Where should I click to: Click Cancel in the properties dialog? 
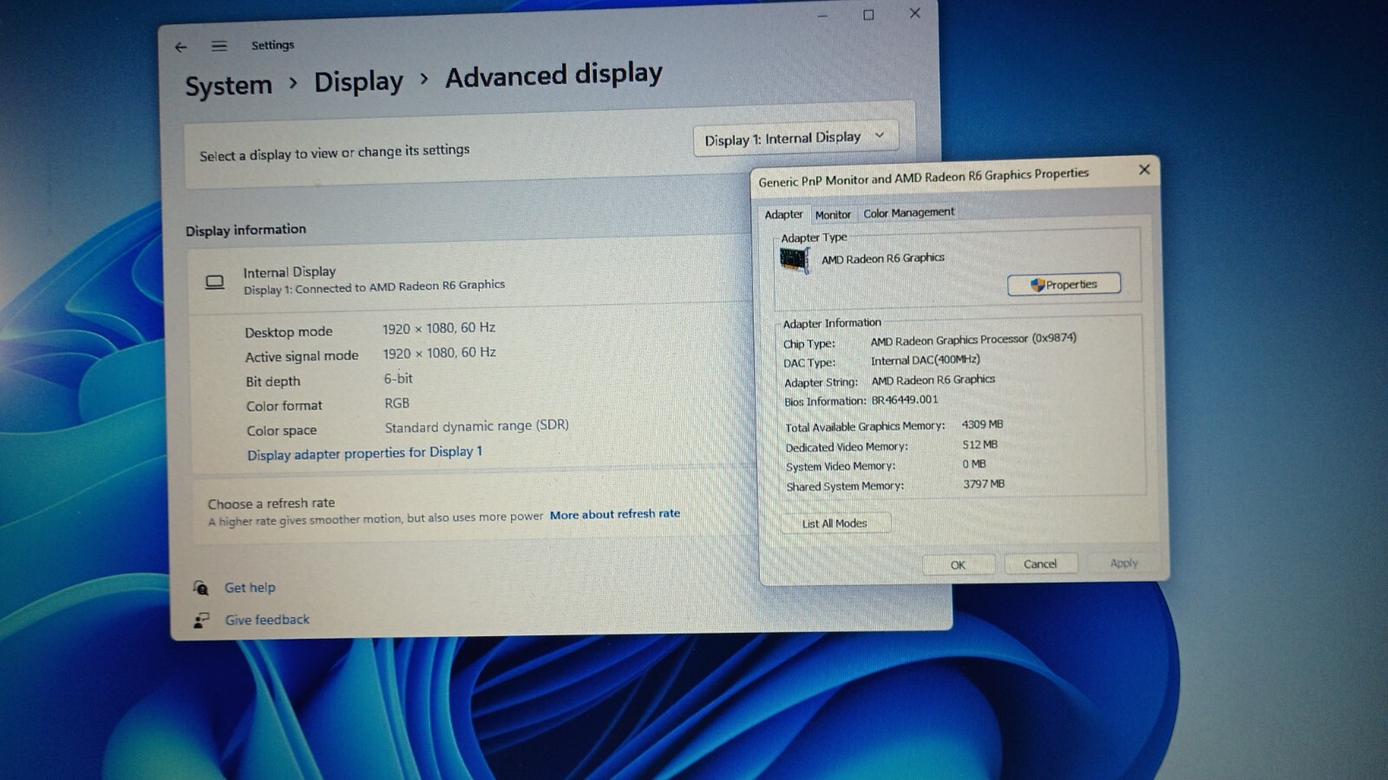tap(1040, 564)
